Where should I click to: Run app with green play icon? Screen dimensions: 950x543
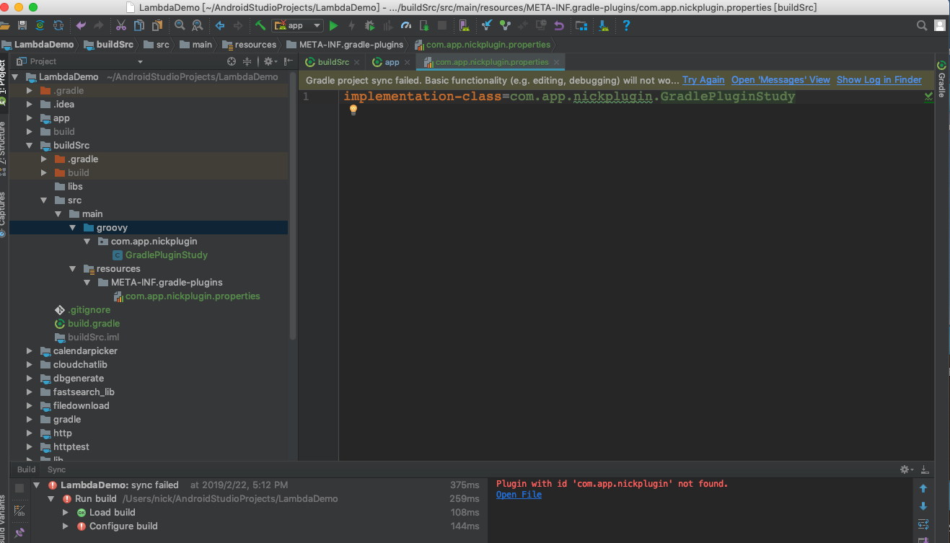333,25
